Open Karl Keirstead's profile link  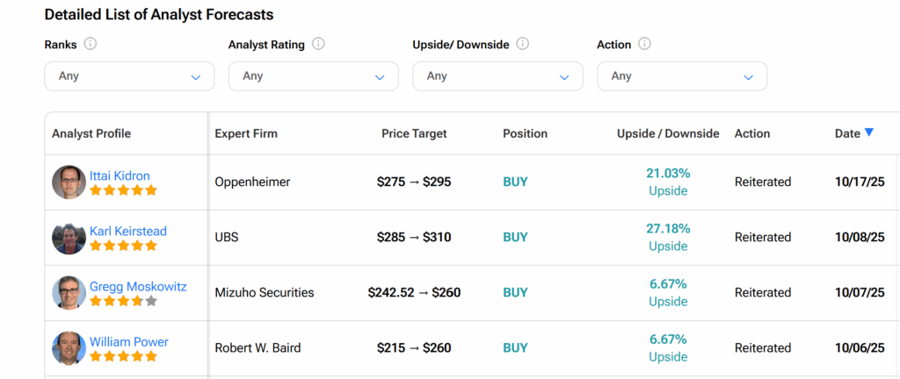pyautogui.click(x=127, y=231)
